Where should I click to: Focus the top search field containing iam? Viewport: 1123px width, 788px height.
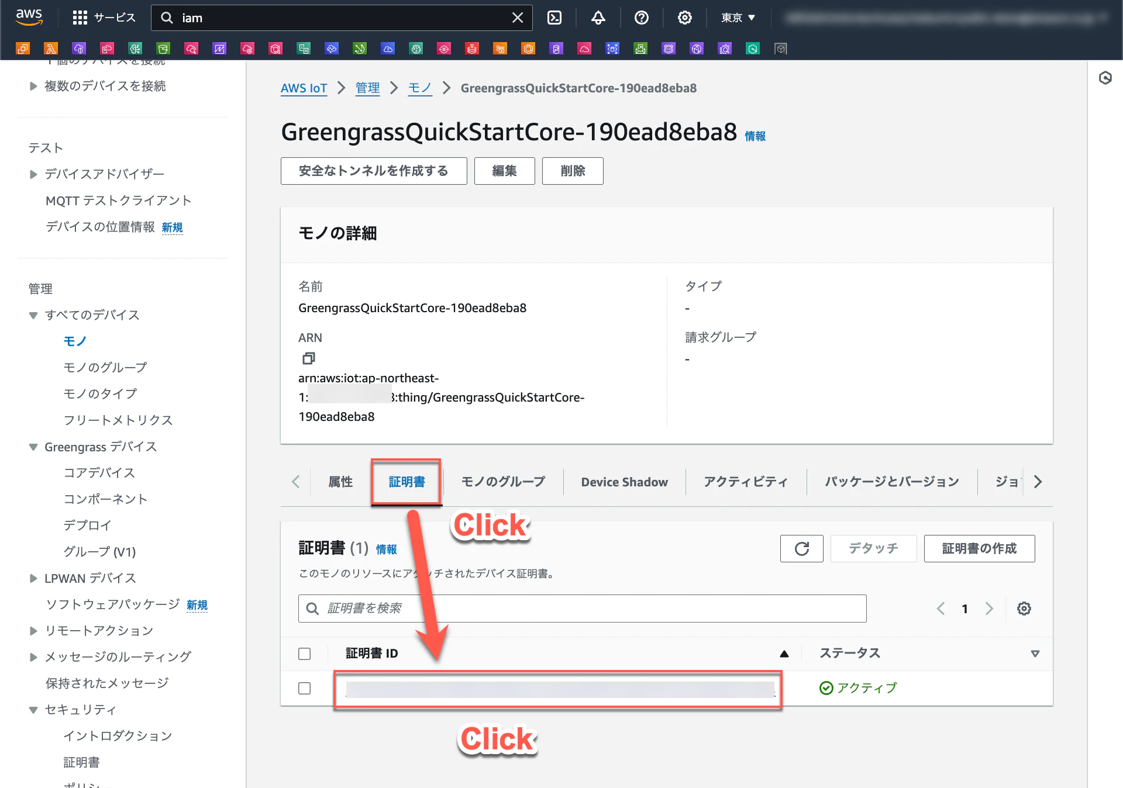tap(342, 18)
